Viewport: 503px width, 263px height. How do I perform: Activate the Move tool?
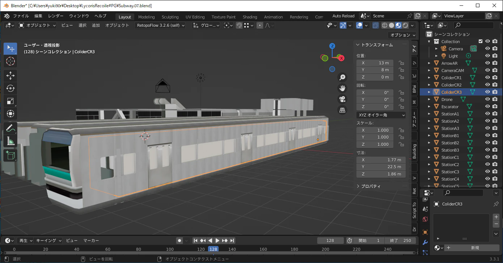point(10,76)
